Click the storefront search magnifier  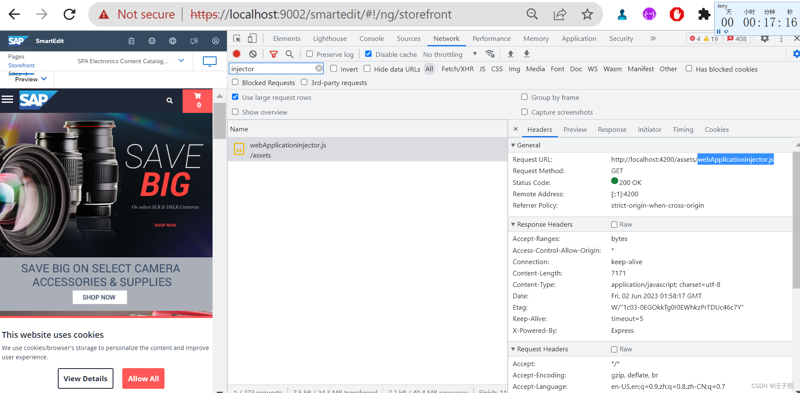coord(170,101)
